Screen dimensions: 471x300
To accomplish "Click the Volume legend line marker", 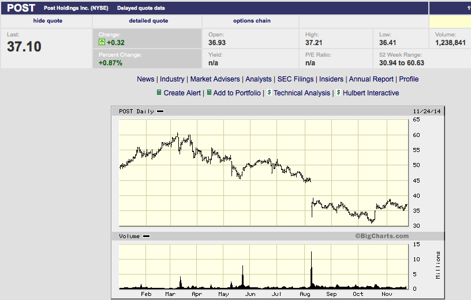I will (x=146, y=236).
